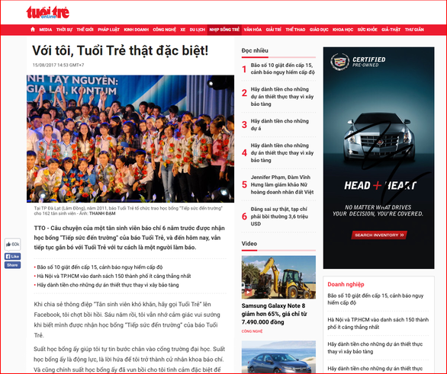Open the Nhịp Sống Trẻ menu tab

[x=224, y=30]
